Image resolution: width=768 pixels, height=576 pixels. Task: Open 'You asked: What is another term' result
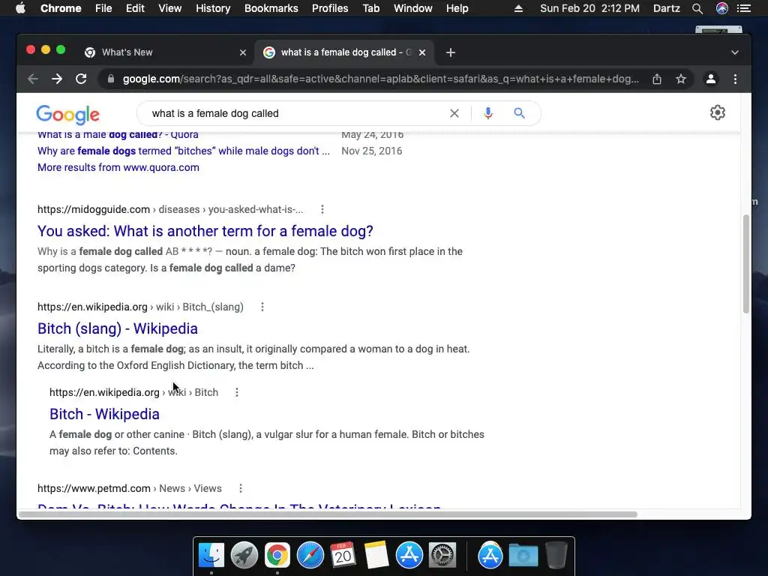(205, 231)
